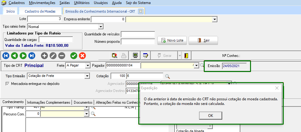301x132 pixels.
Task: Open the Usuários menu
Action: click(101, 3)
